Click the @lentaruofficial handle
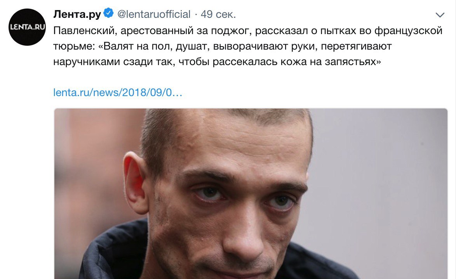 coord(154,14)
